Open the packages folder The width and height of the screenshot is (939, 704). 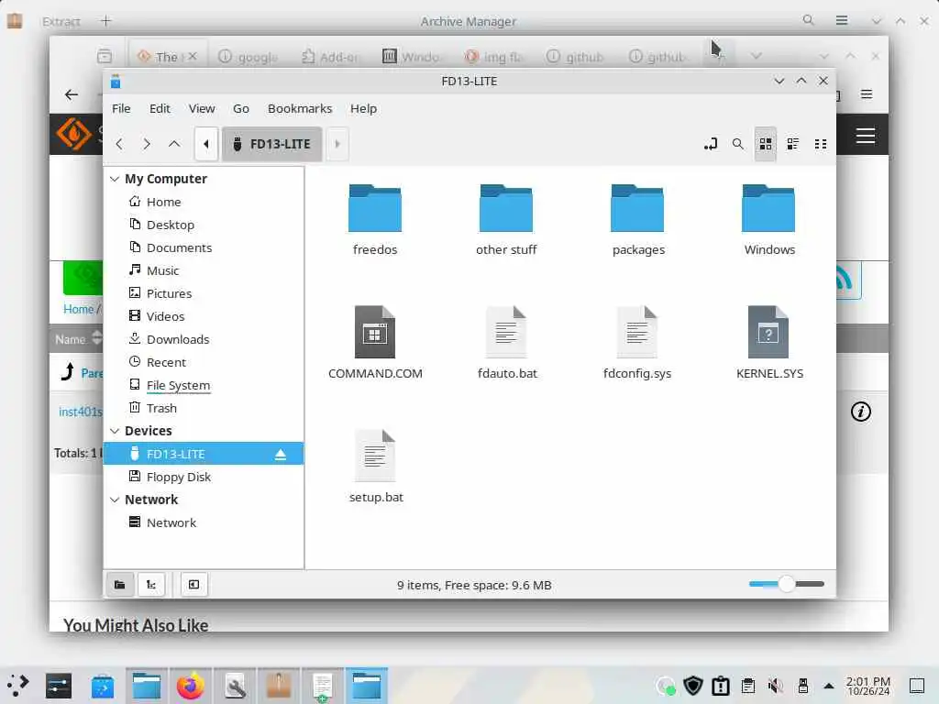pos(638,220)
